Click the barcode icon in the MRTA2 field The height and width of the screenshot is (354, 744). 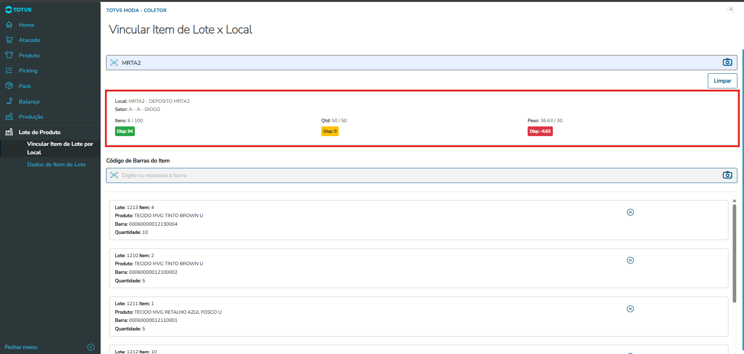(114, 63)
